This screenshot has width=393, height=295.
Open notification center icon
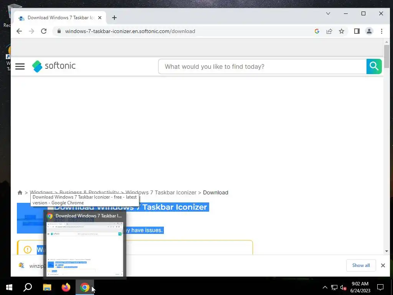380,287
